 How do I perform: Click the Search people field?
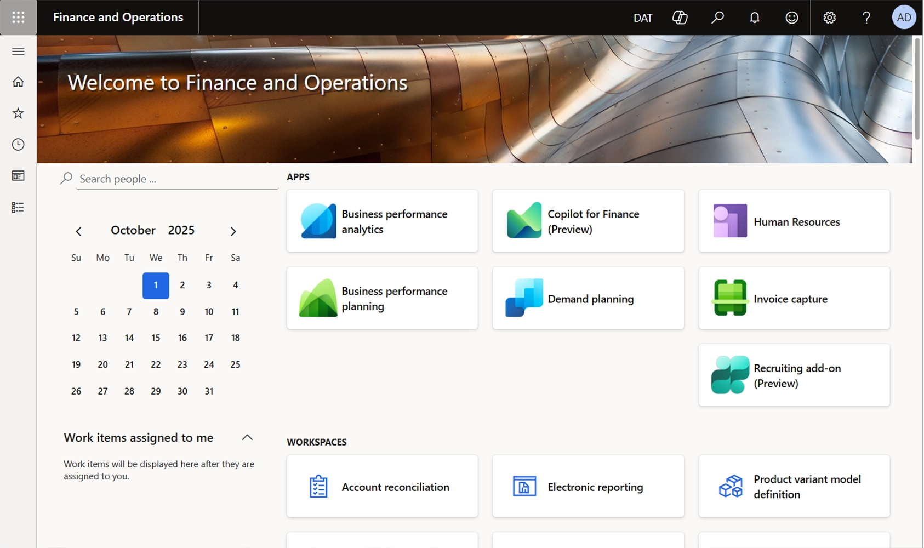176,179
